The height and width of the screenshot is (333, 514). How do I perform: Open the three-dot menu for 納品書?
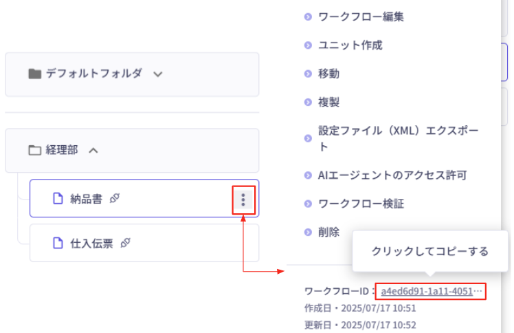click(x=243, y=200)
